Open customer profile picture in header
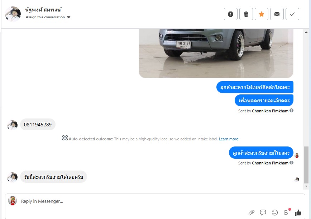 [x=13, y=14]
